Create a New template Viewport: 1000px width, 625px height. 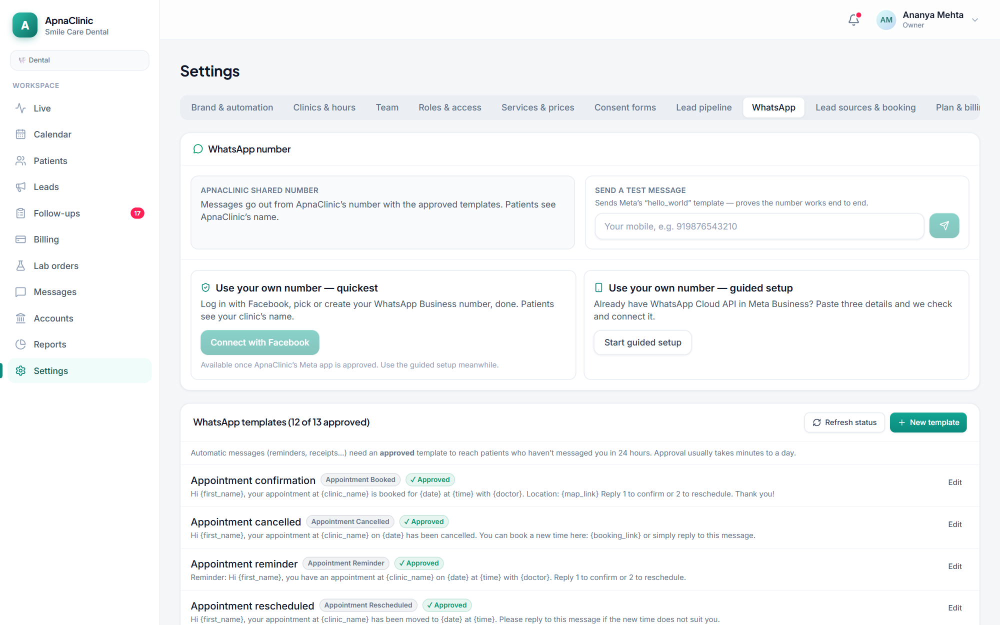coord(928,422)
